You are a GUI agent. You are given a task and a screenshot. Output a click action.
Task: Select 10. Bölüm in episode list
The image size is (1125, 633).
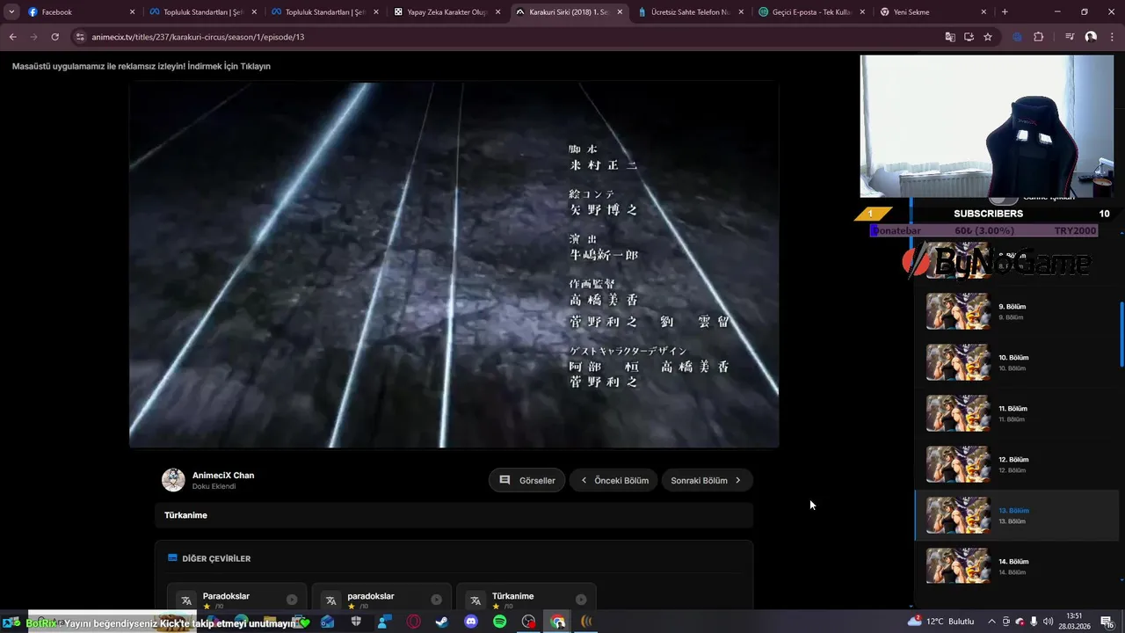(x=1017, y=362)
